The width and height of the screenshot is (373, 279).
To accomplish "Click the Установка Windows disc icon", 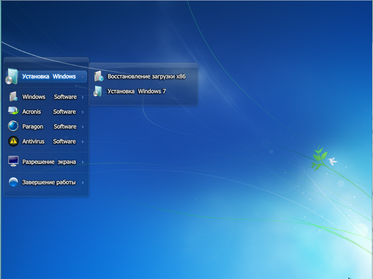I will tap(12, 76).
